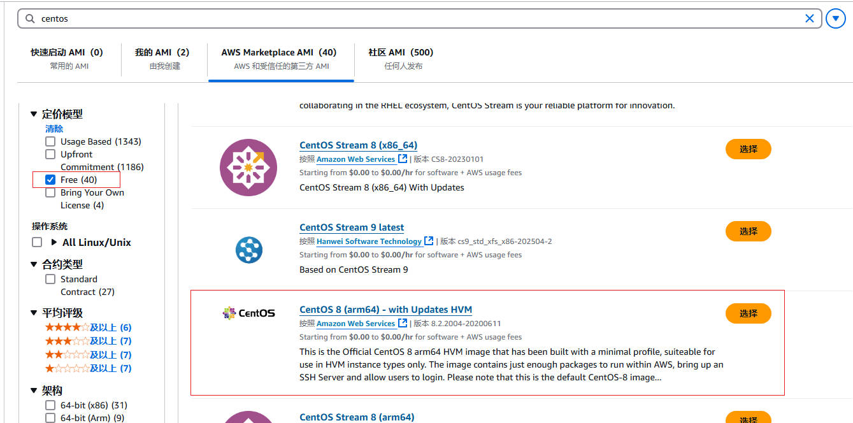Check the 64-bit (Arm) architecture filter
Viewport: 853px width, 423px height.
click(50, 418)
